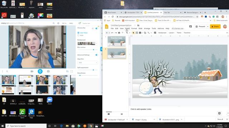Viewport: 229px width, 128px height.
Task: Select slide 1 thumbnail in filmstrip
Action: (116, 41)
